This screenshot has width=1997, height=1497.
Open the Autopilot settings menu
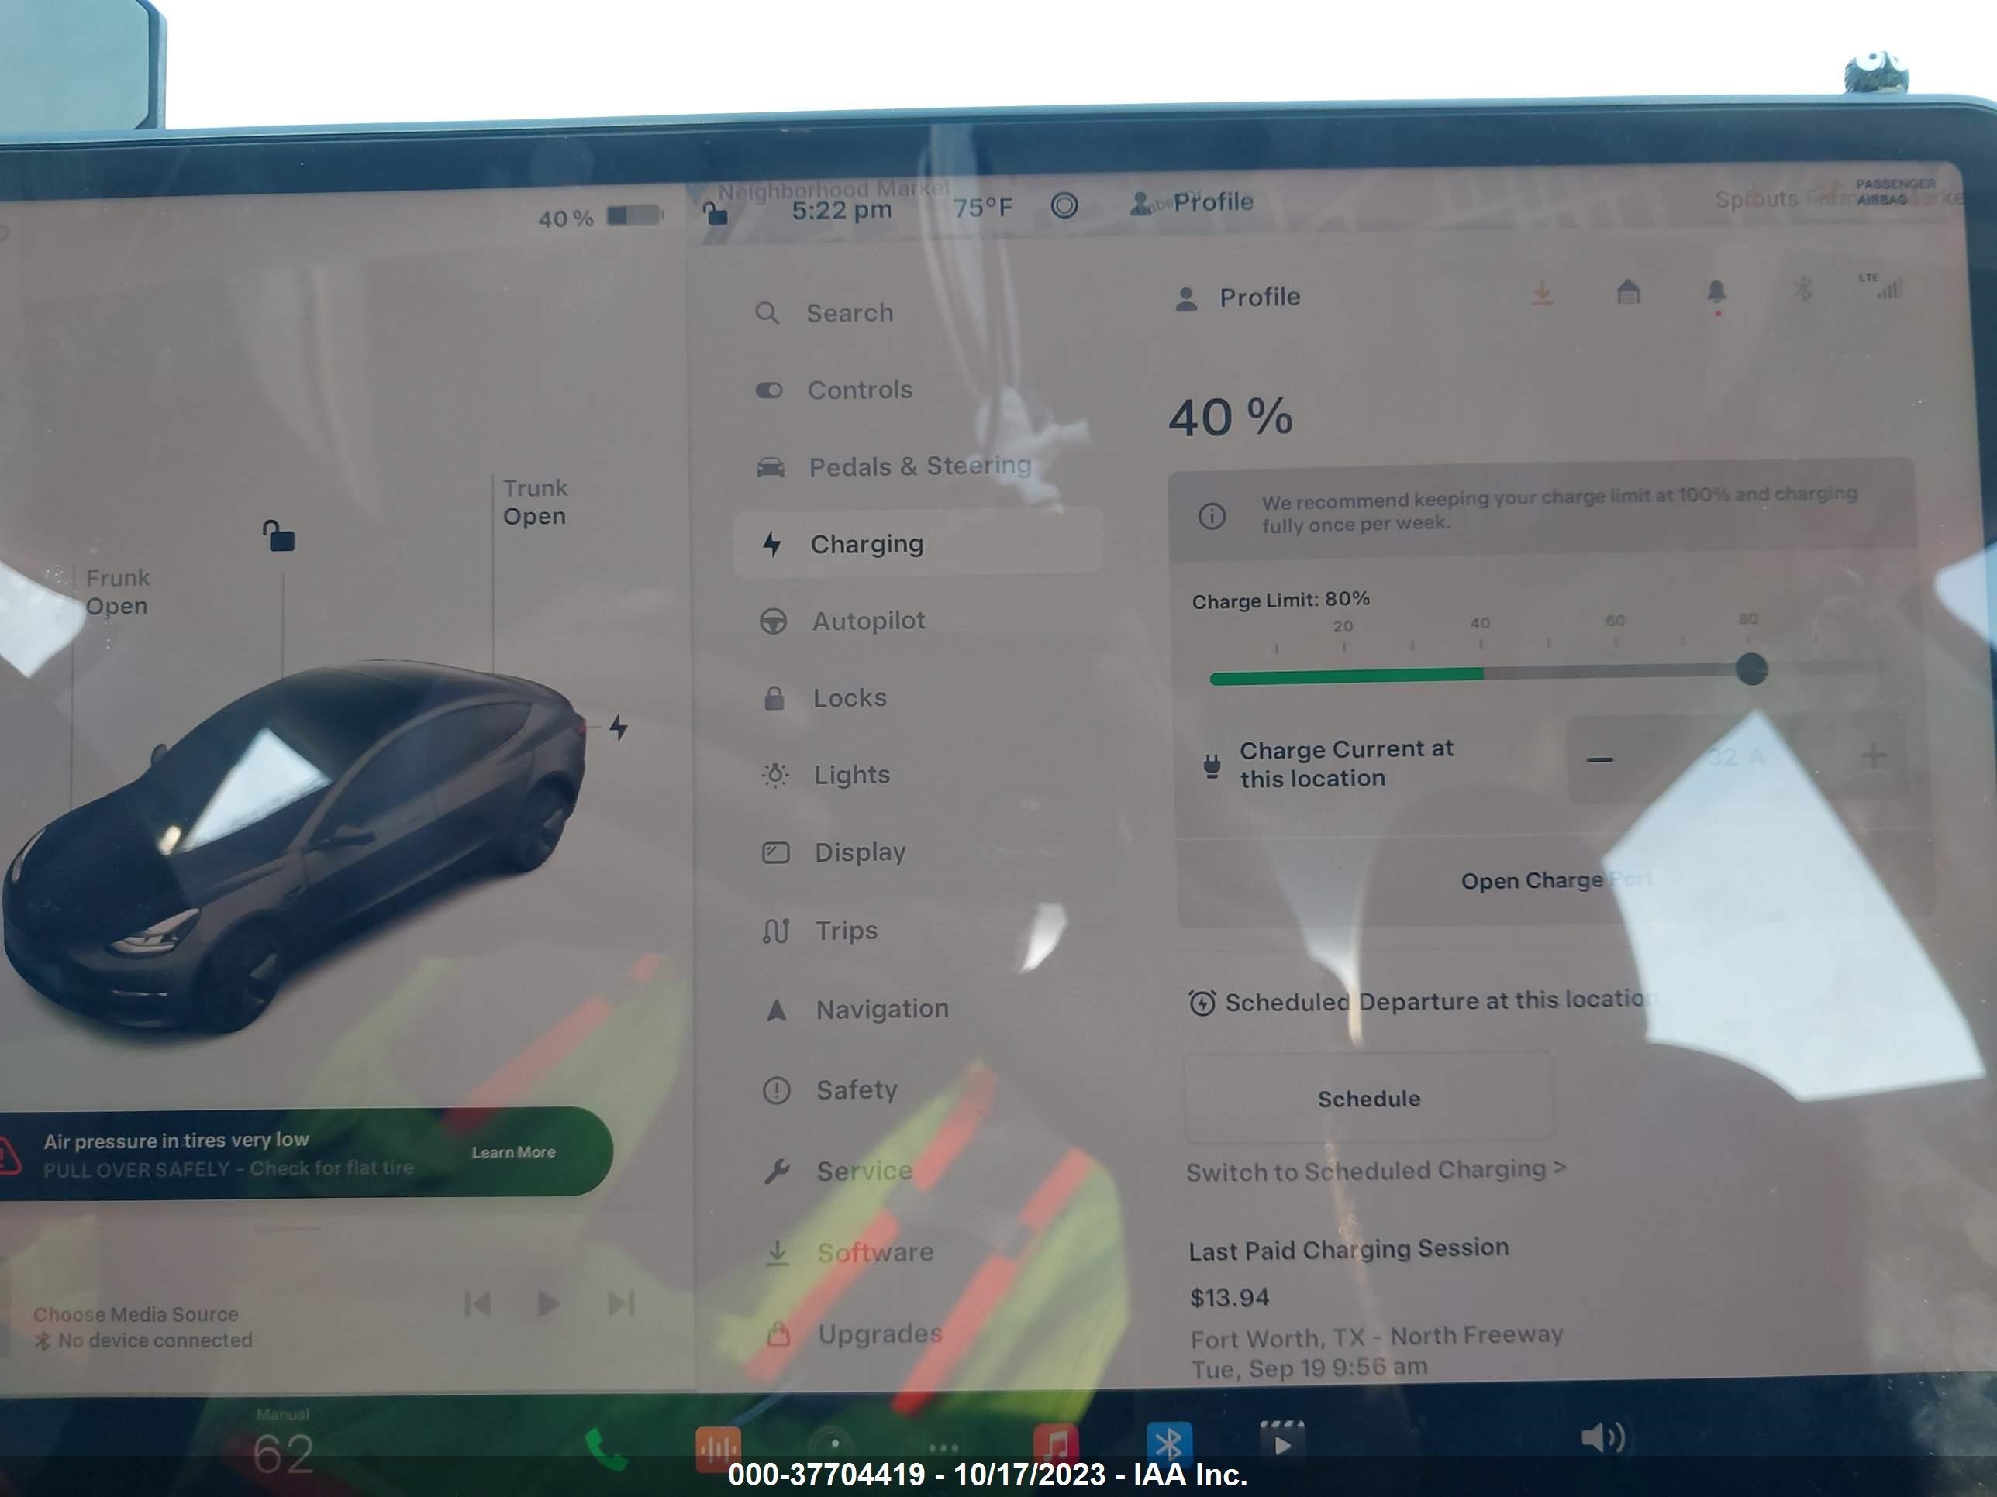click(870, 620)
